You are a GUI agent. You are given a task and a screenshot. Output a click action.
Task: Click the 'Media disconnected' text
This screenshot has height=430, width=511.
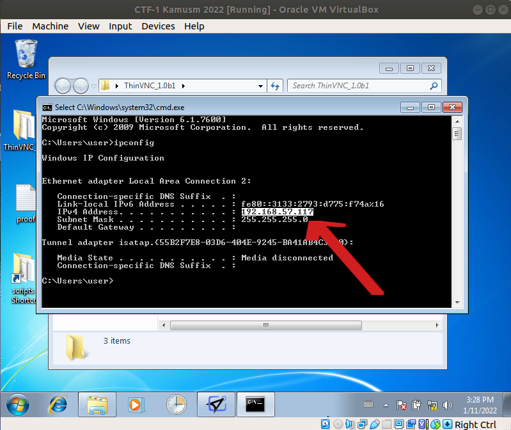tap(287, 258)
